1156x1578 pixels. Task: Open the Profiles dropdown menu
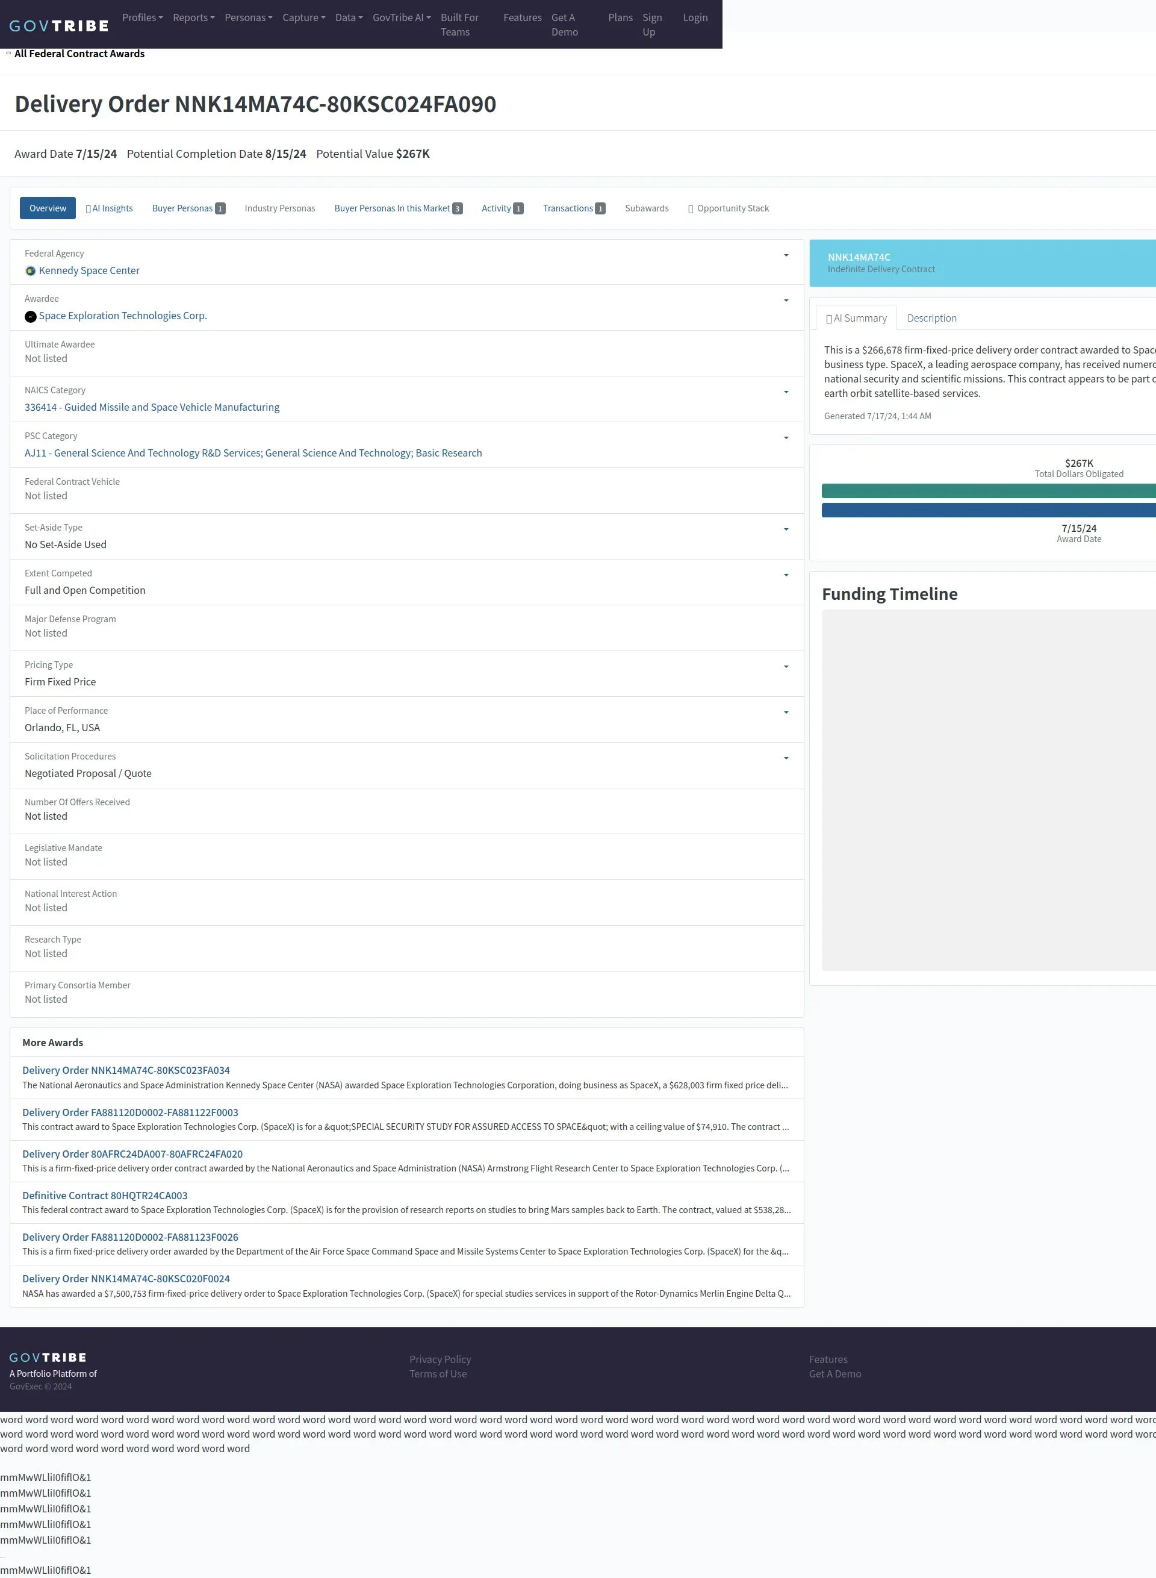142,17
